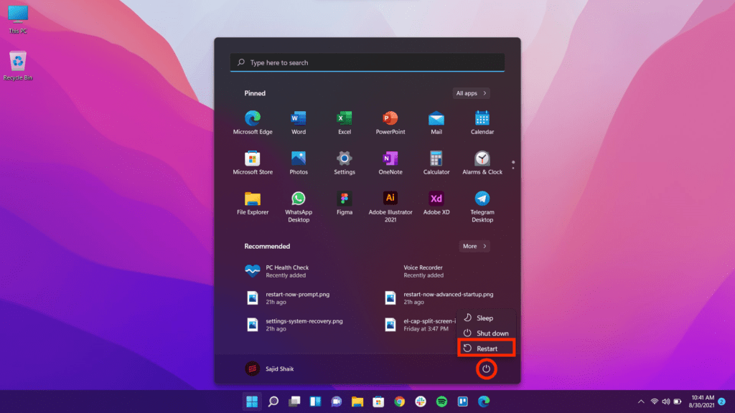Open File Explorer from pinned apps
The image size is (735, 413).
(x=252, y=203)
